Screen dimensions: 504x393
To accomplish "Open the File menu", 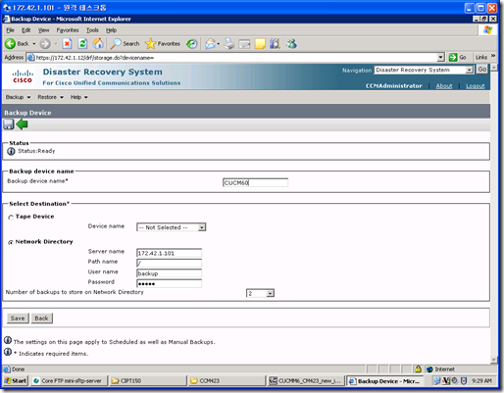I will tap(10, 30).
